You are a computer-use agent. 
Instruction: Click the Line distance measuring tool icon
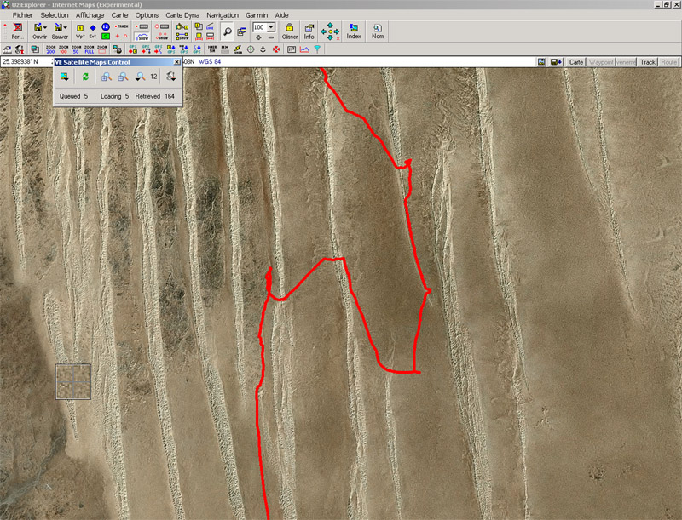(x=210, y=27)
